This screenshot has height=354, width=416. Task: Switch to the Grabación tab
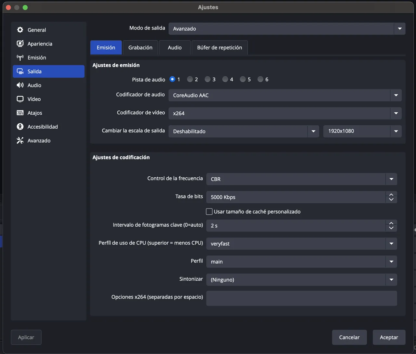[140, 47]
